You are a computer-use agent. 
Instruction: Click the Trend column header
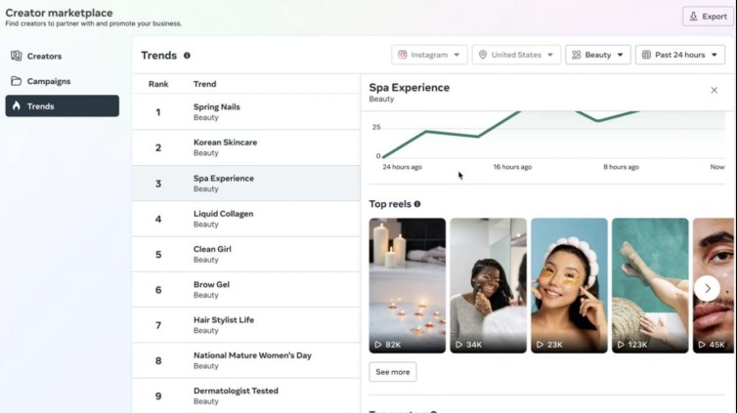[x=205, y=84]
